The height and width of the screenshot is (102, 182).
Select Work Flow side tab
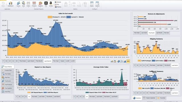(7, 92)
